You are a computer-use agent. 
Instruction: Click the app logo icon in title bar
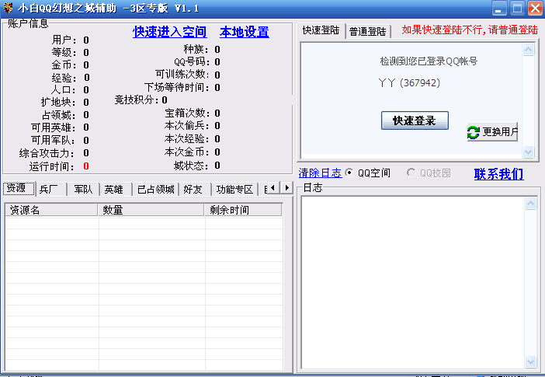coord(8,8)
